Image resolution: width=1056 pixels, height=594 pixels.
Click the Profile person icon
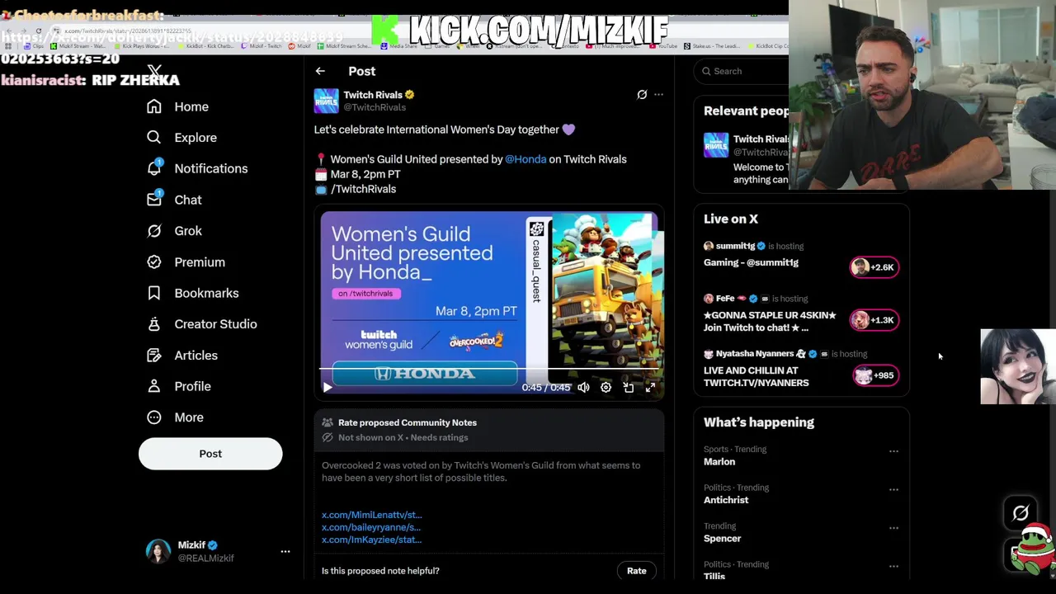click(154, 386)
